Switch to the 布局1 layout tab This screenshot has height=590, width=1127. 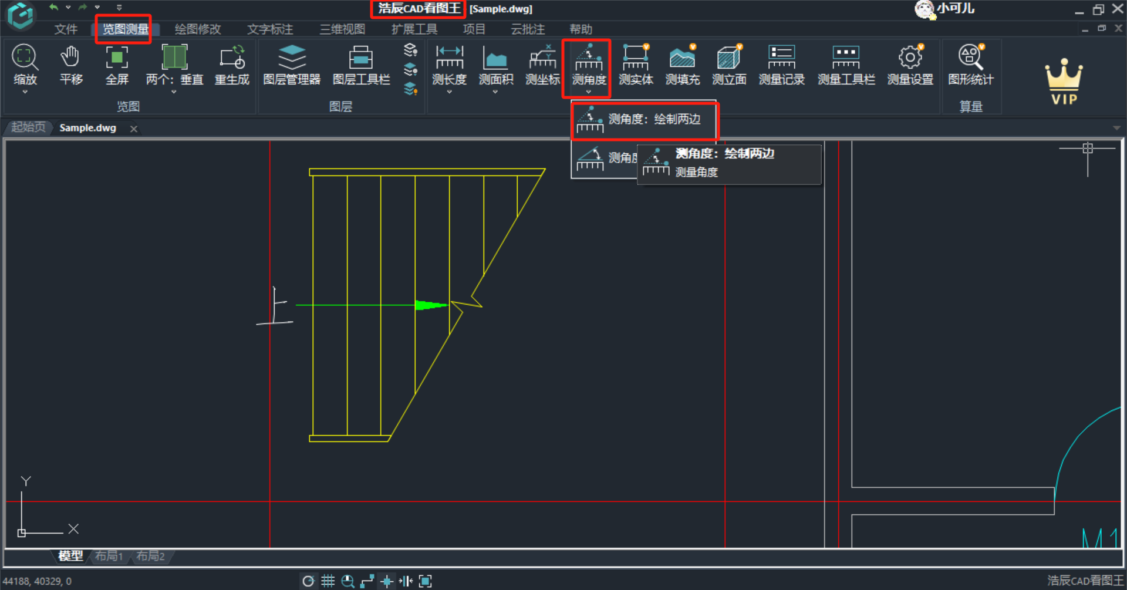[x=109, y=556]
